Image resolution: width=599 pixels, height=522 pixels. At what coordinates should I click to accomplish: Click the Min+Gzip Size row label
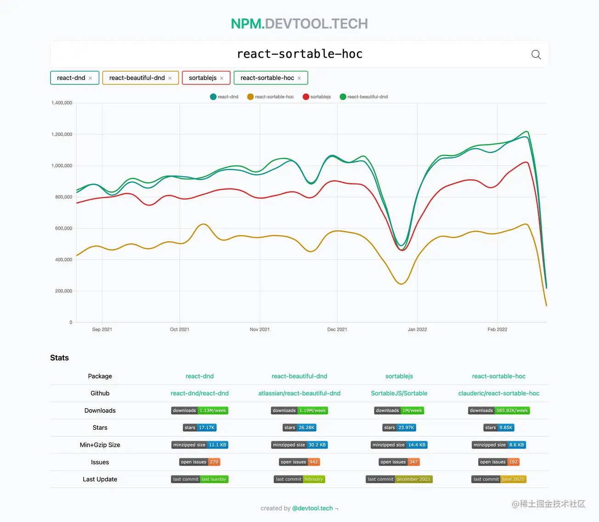(100, 445)
